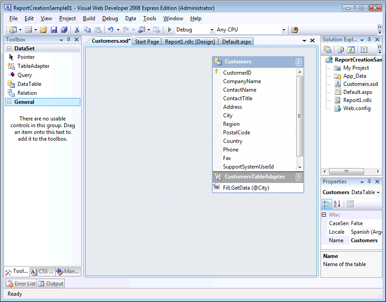Image resolution: width=386 pixels, height=302 pixels.
Task: Open the Build menu
Action: [89, 18]
